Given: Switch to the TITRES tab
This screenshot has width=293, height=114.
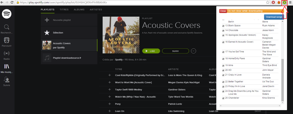Looking at the screenshot, I should pos(64,10).
